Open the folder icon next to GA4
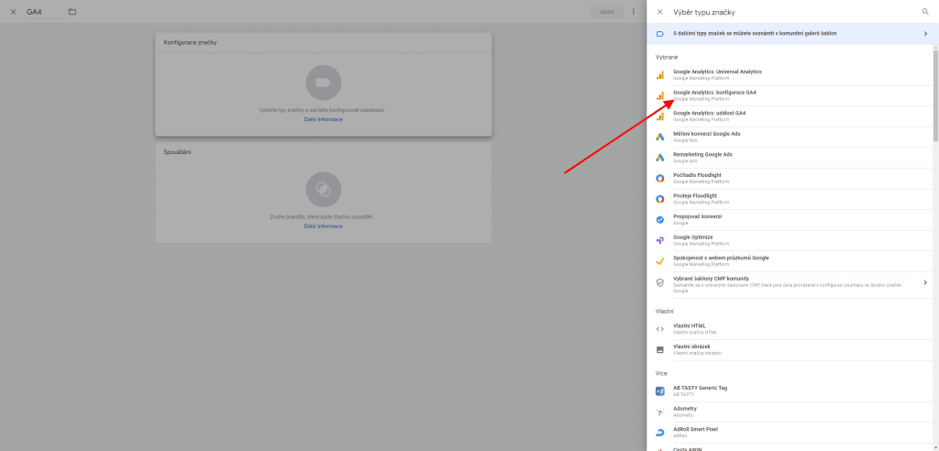Screen dimensions: 939x451 [x=72, y=12]
